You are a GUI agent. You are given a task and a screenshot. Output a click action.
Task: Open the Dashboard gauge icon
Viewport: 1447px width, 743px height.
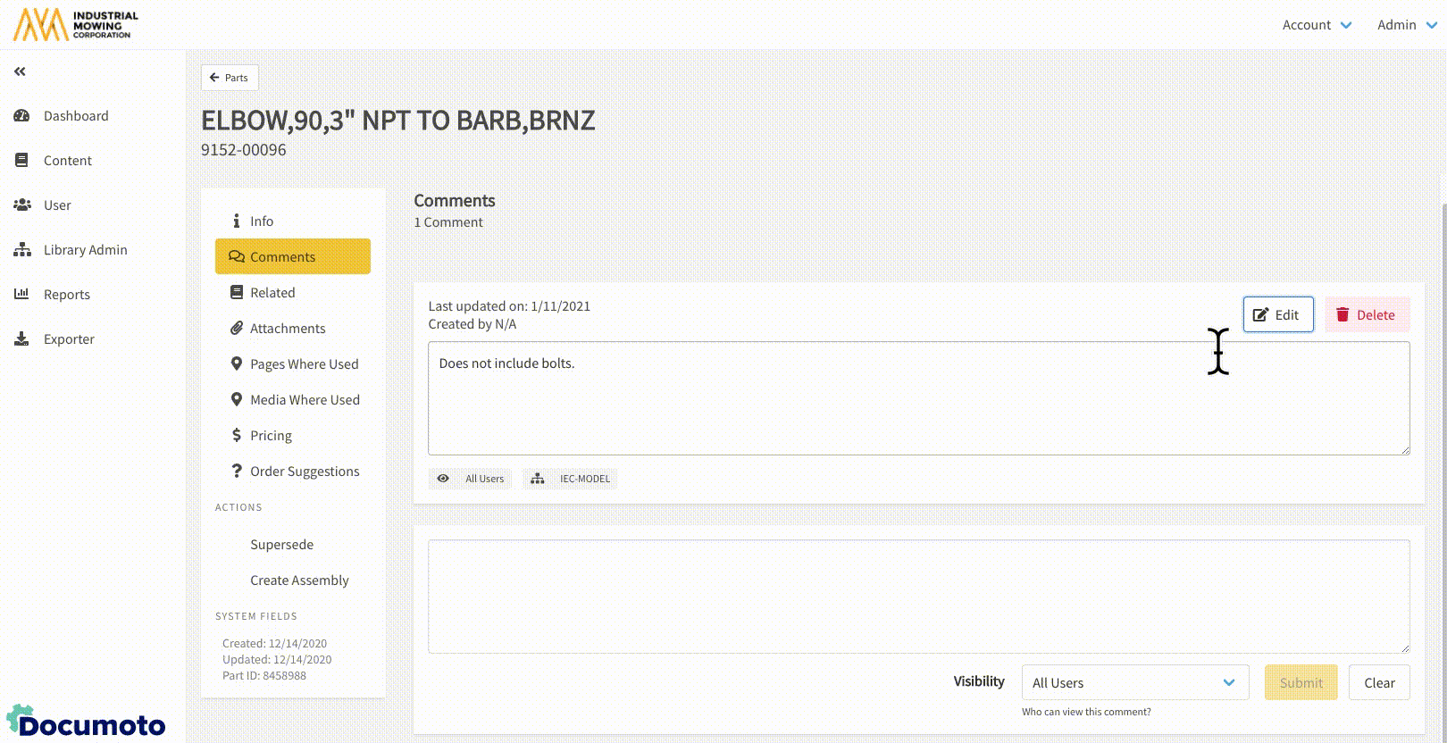tap(21, 116)
